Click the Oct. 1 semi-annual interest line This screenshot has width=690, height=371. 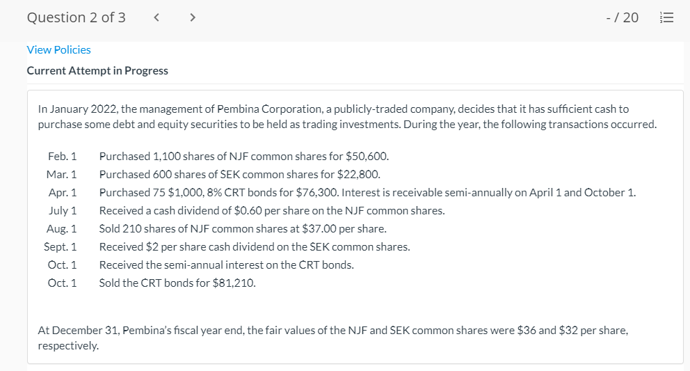click(x=226, y=265)
